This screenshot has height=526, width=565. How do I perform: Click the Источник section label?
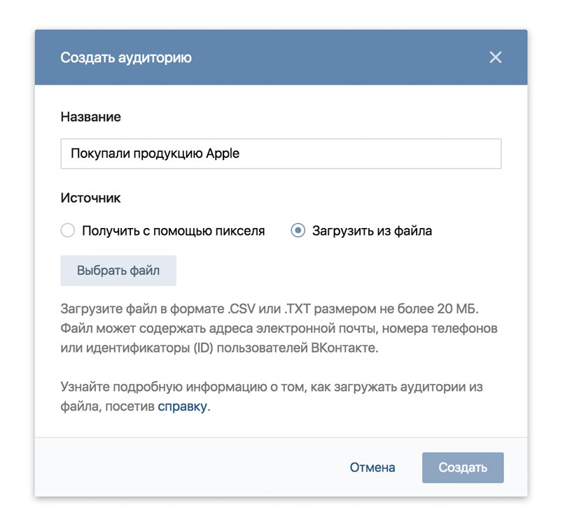[x=91, y=198]
